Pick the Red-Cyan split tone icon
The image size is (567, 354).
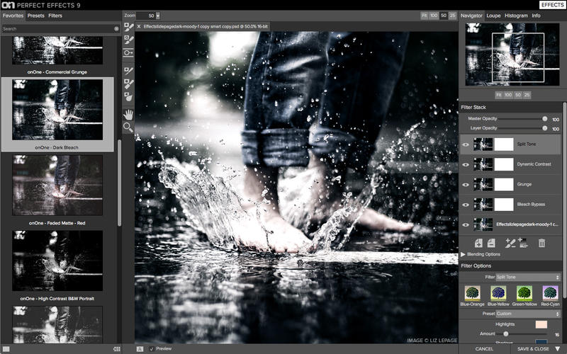point(551,292)
